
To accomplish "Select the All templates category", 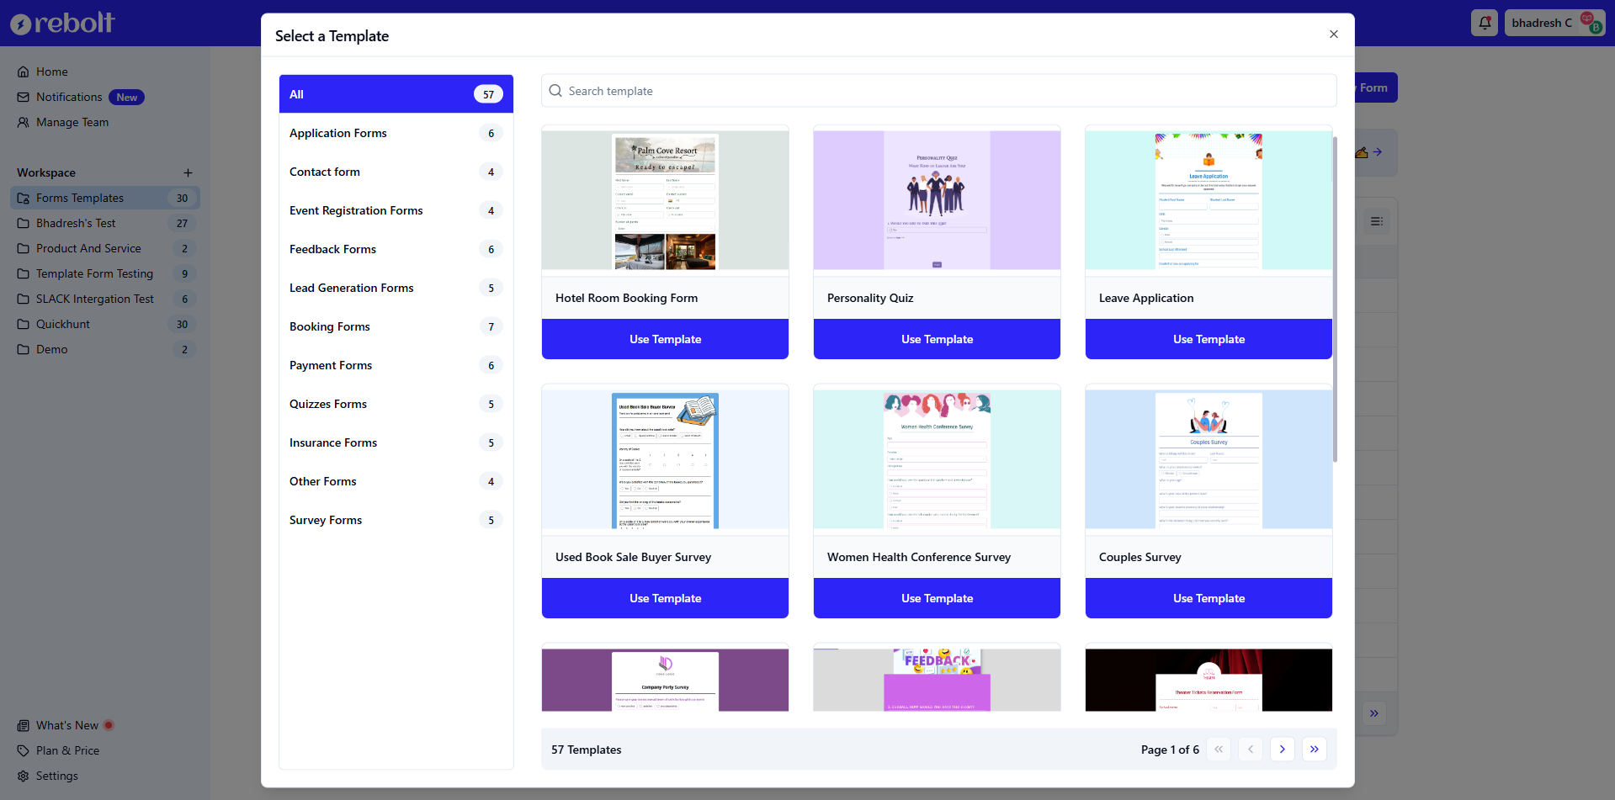I will [396, 94].
